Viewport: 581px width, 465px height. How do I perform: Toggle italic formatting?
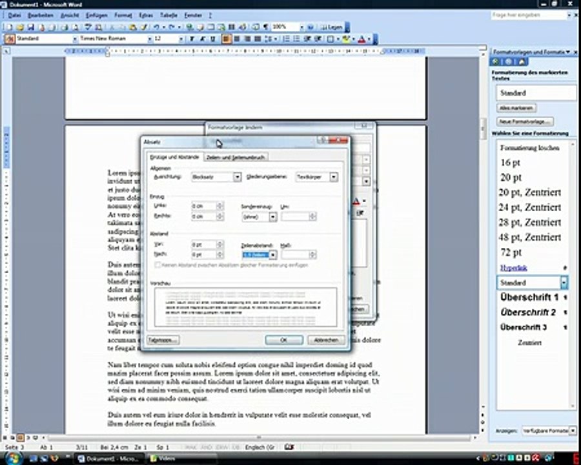202,39
